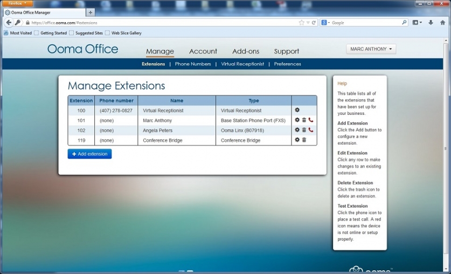
Task: Click the Add extension button
Action: pos(90,154)
